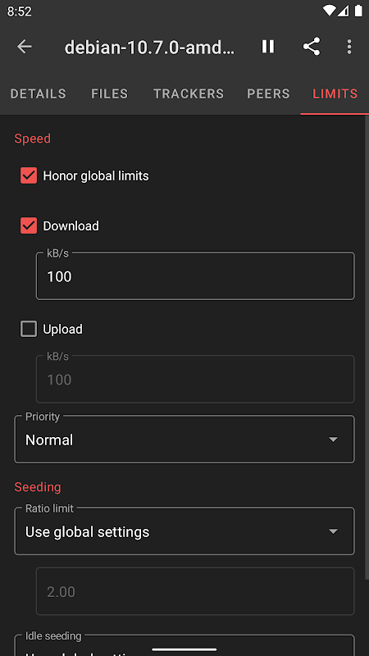Tap the torrent title debian-10.7.0-amd
Viewport: 369px width, 656px height.
point(149,48)
